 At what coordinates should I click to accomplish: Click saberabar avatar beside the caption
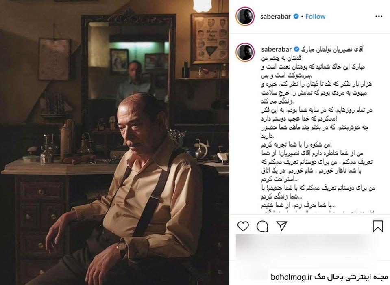(245, 52)
